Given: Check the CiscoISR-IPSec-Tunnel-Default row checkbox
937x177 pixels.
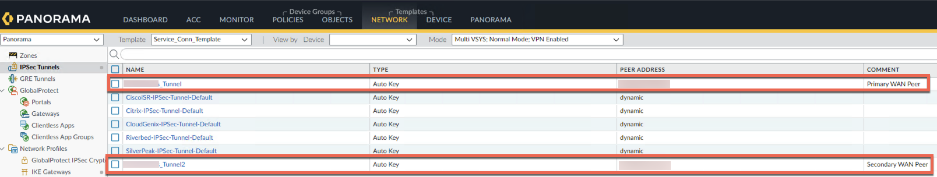Looking at the screenshot, I should [x=115, y=98].
